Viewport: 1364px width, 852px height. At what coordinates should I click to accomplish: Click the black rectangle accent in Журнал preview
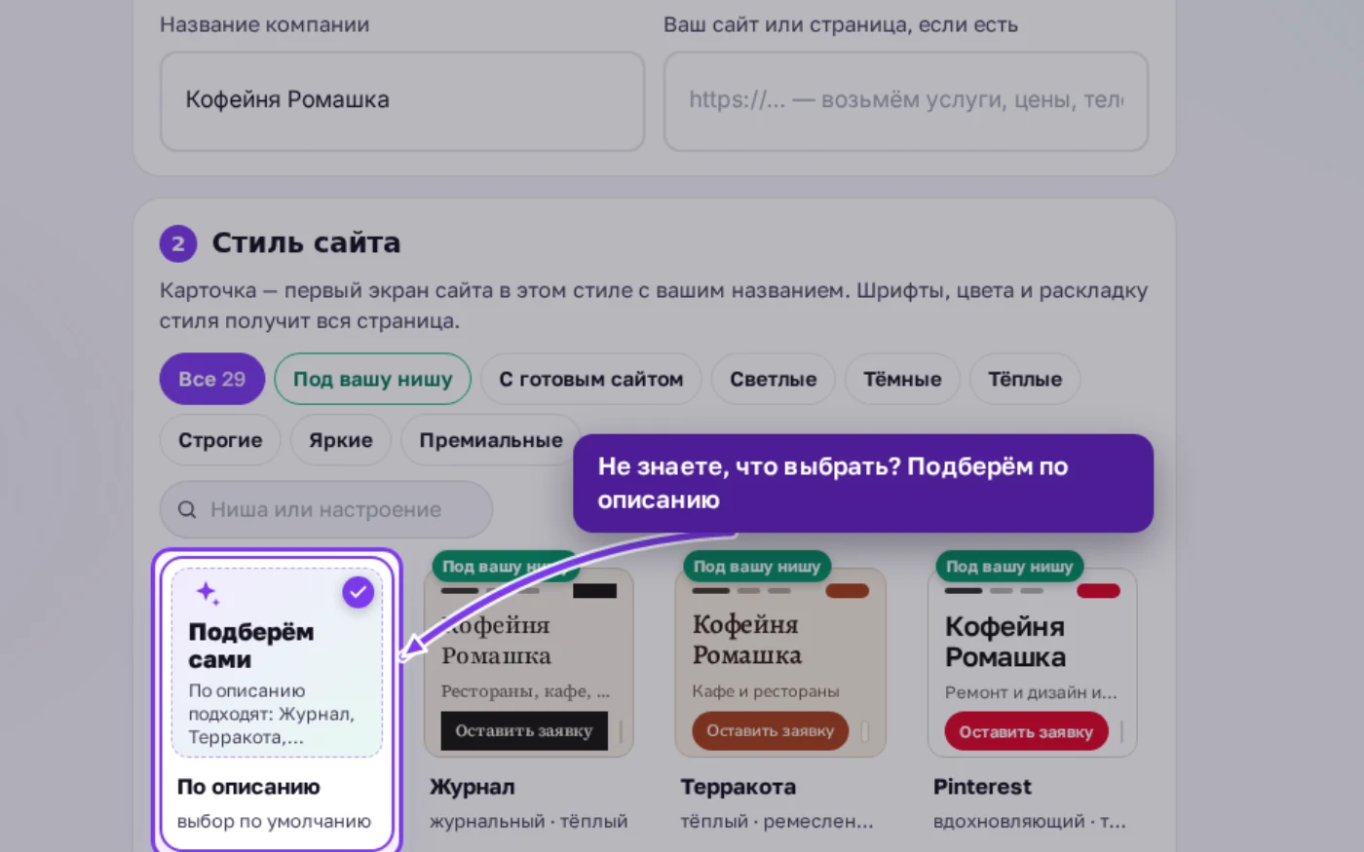point(594,591)
